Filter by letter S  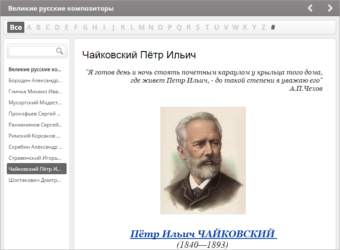pos(198,27)
